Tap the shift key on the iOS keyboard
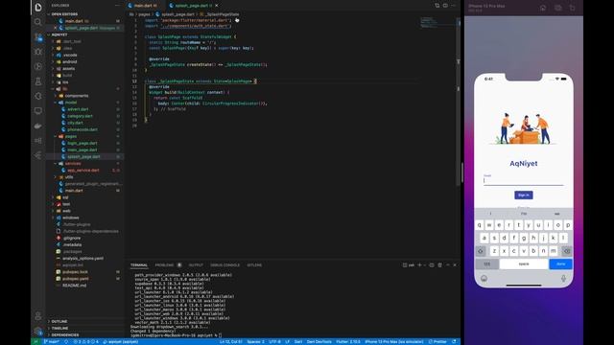The image size is (614, 345). click(x=481, y=251)
